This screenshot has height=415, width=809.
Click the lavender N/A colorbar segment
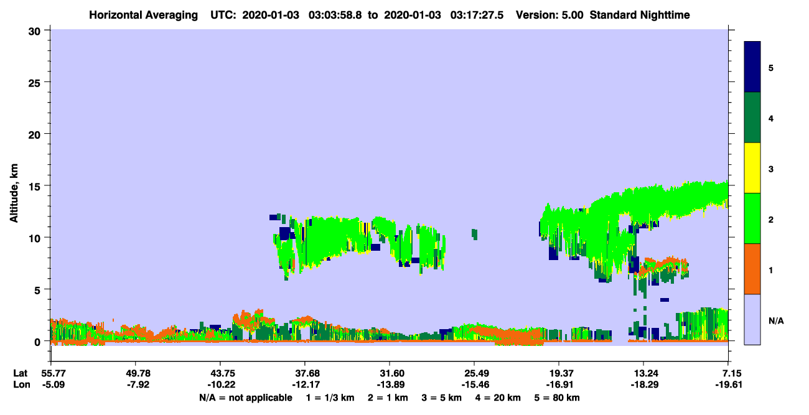[x=752, y=319]
